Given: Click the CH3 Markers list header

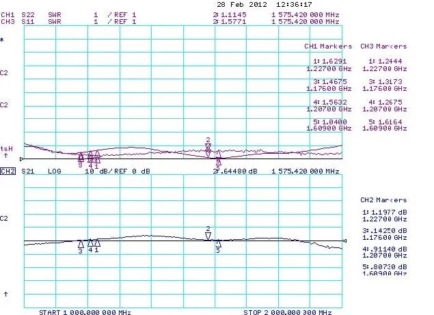Looking at the screenshot, I should pyautogui.click(x=385, y=46).
